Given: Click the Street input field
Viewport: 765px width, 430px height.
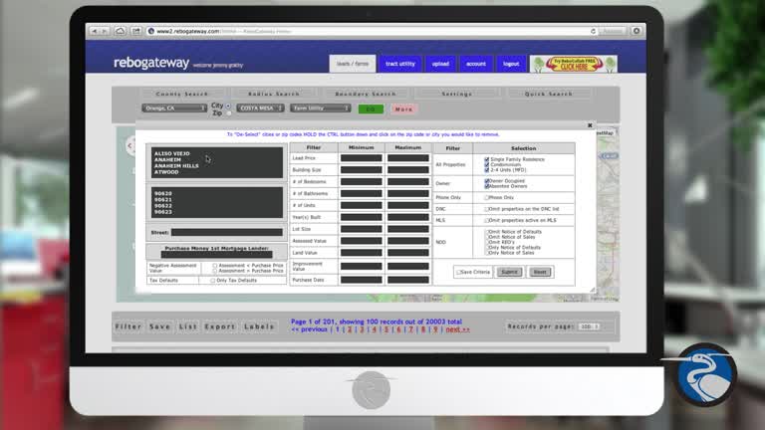Looking at the screenshot, I should click(227, 233).
